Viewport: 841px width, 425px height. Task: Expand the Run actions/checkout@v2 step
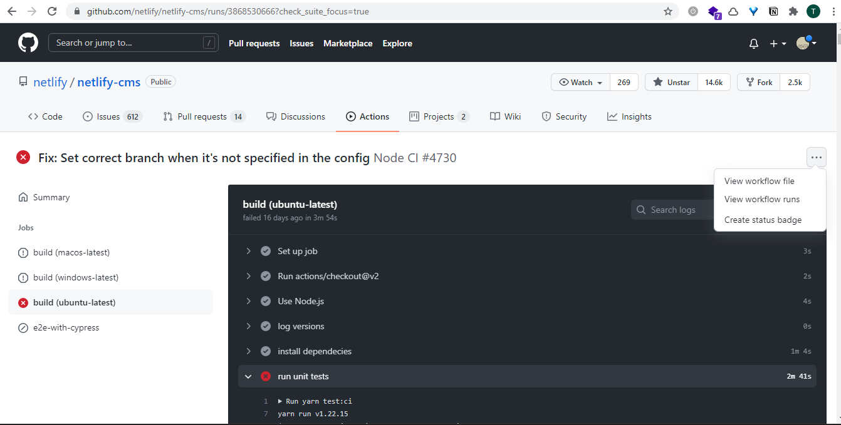coord(527,276)
